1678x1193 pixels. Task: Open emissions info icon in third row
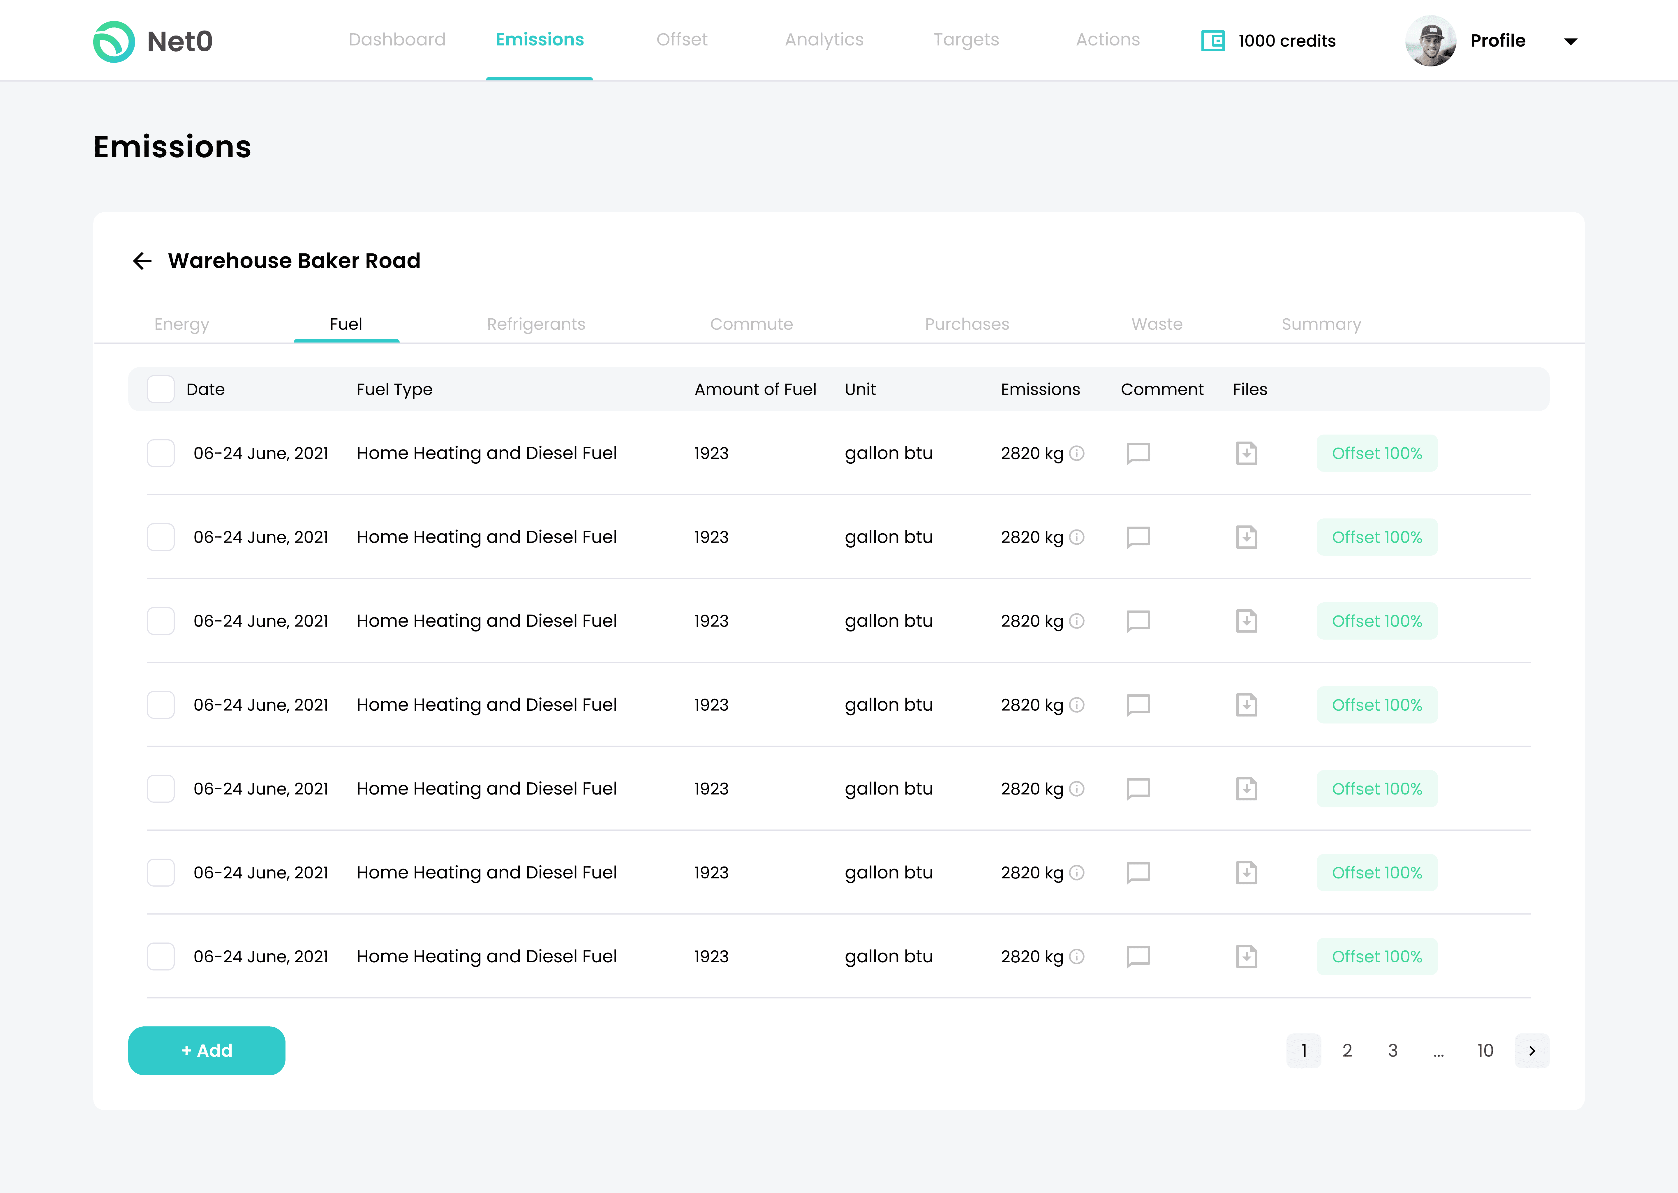[1076, 621]
